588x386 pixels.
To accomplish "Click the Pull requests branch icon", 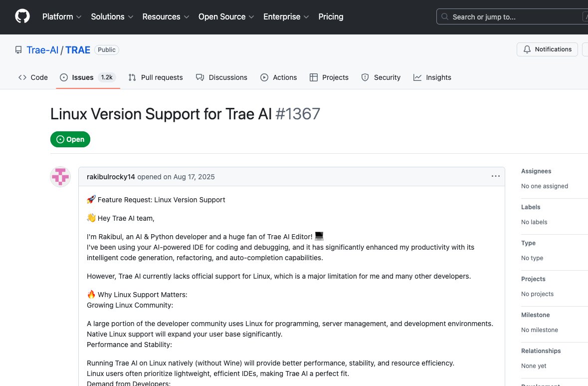I will point(132,77).
